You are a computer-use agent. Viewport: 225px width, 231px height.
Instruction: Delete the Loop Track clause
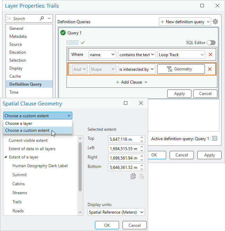point(210,55)
